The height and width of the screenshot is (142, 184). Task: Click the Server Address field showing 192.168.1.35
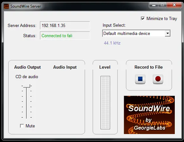click(x=65, y=25)
